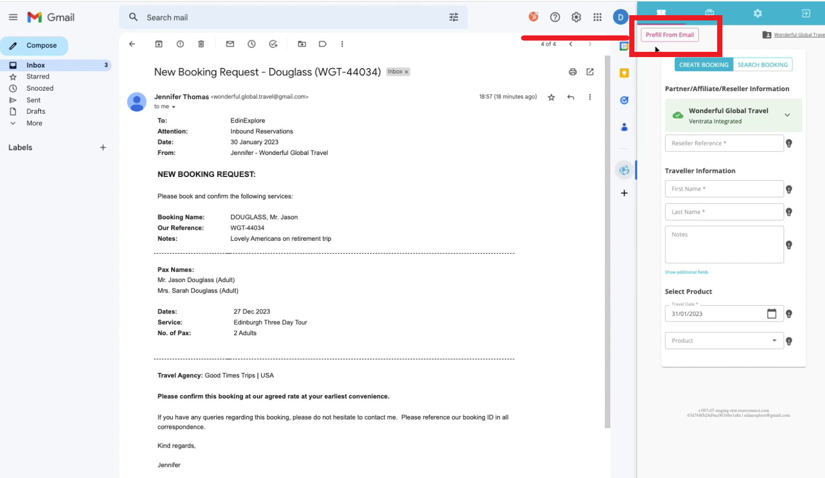
Task: Open the TourConnect second header tab icon
Action: click(x=709, y=13)
